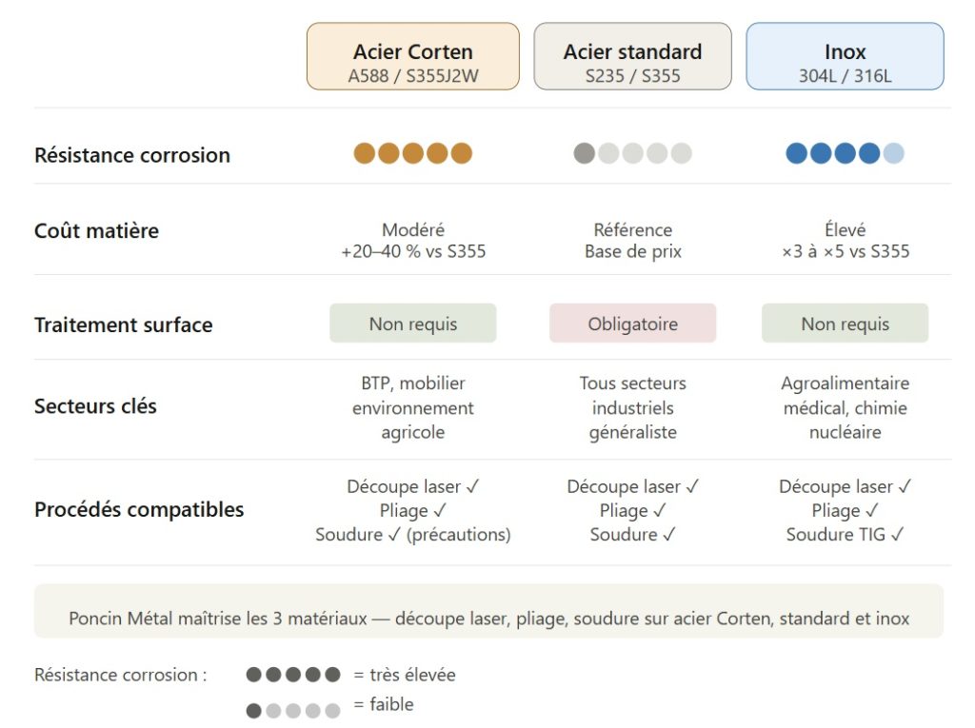This screenshot has width=975, height=728.
Task: Click the 'Élevé ×3 à ×5 vs S355' cell
Action: (x=845, y=241)
